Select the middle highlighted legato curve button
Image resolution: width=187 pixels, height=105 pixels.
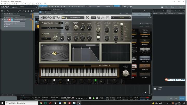98,37
